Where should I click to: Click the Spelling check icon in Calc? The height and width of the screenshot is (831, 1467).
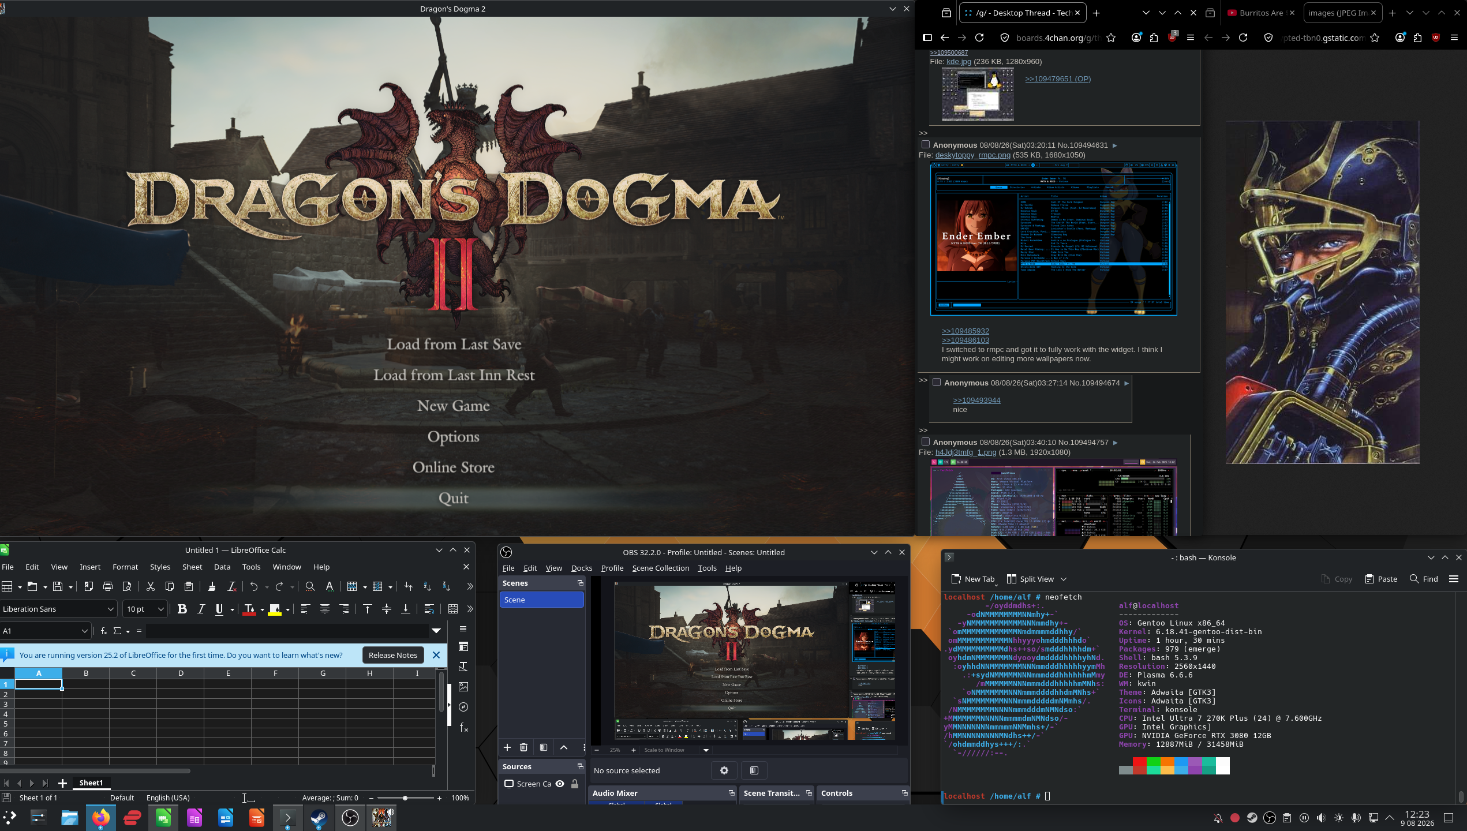click(x=330, y=586)
